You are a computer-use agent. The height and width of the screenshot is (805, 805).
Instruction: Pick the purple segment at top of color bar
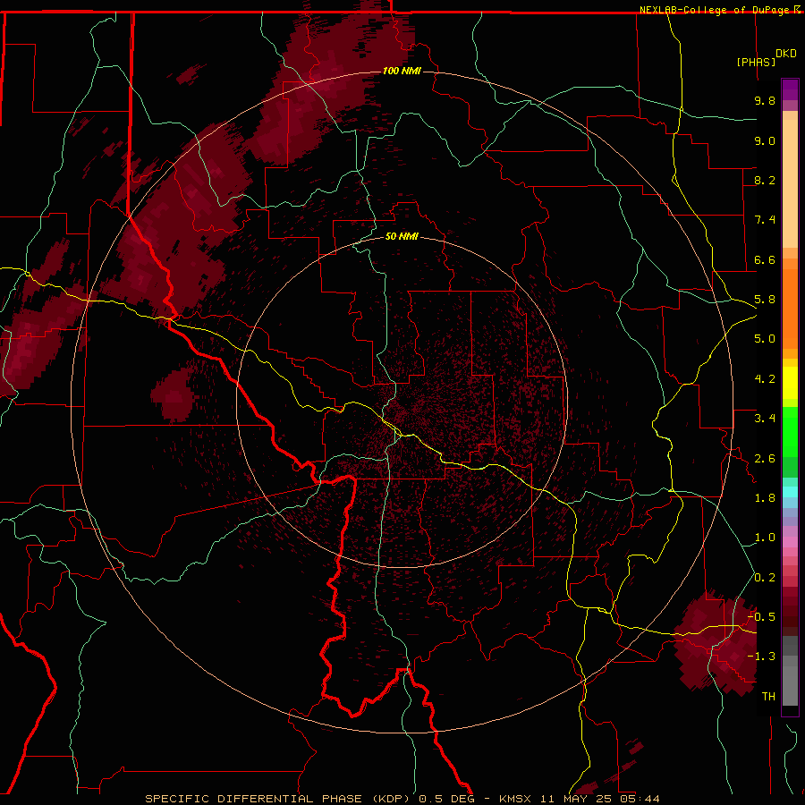(790, 90)
